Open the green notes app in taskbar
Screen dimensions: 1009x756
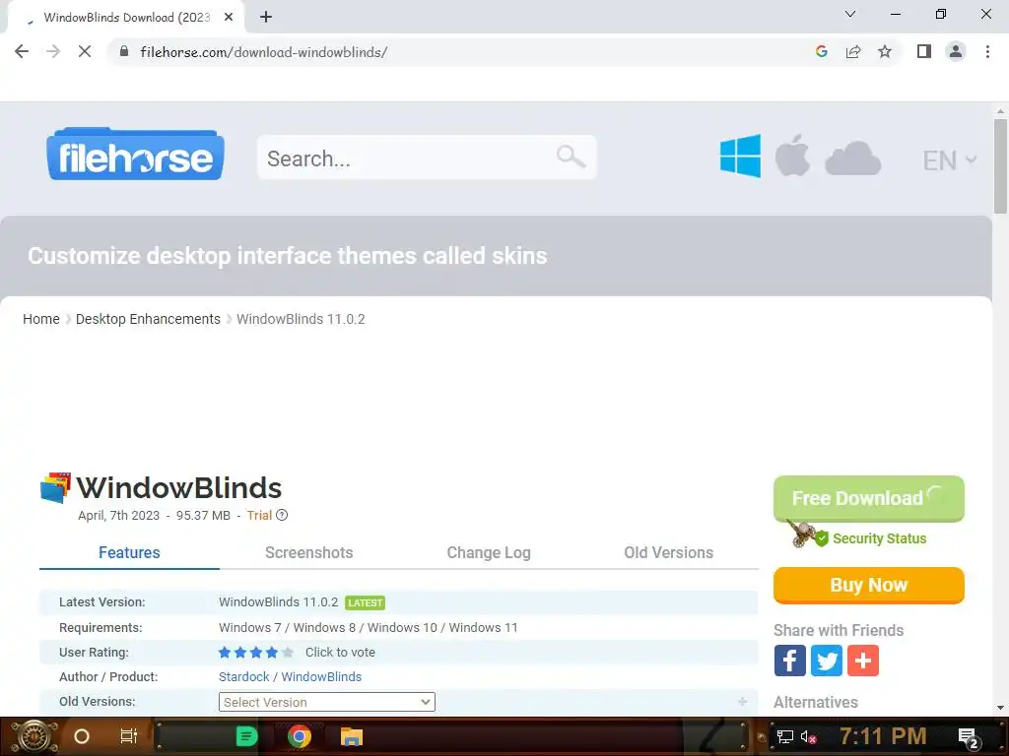pos(245,736)
